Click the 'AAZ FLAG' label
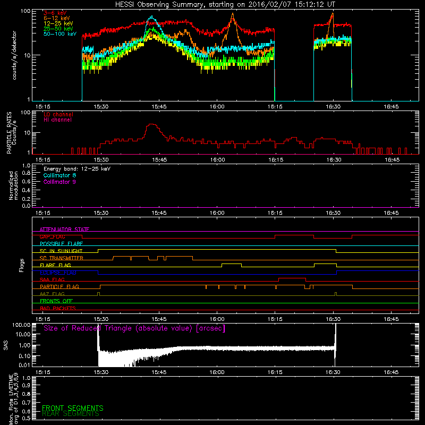 coord(52,294)
